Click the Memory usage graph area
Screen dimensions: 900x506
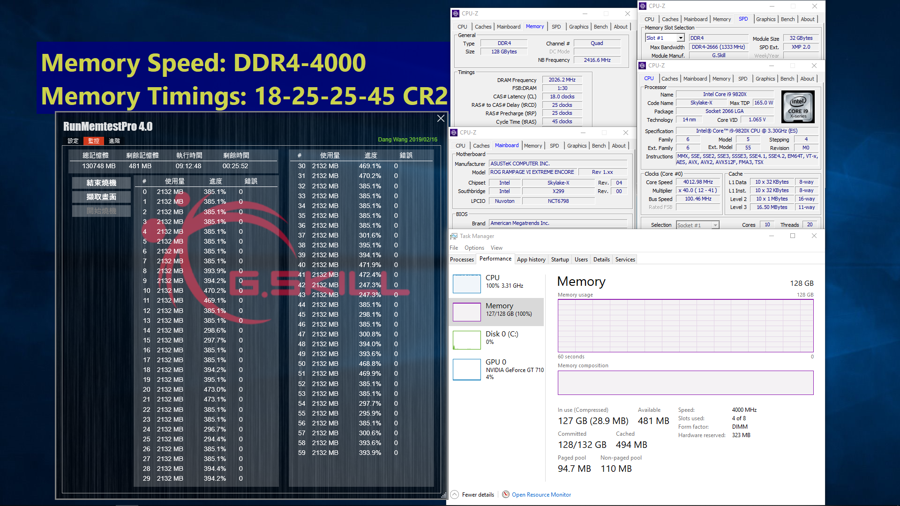pos(685,326)
